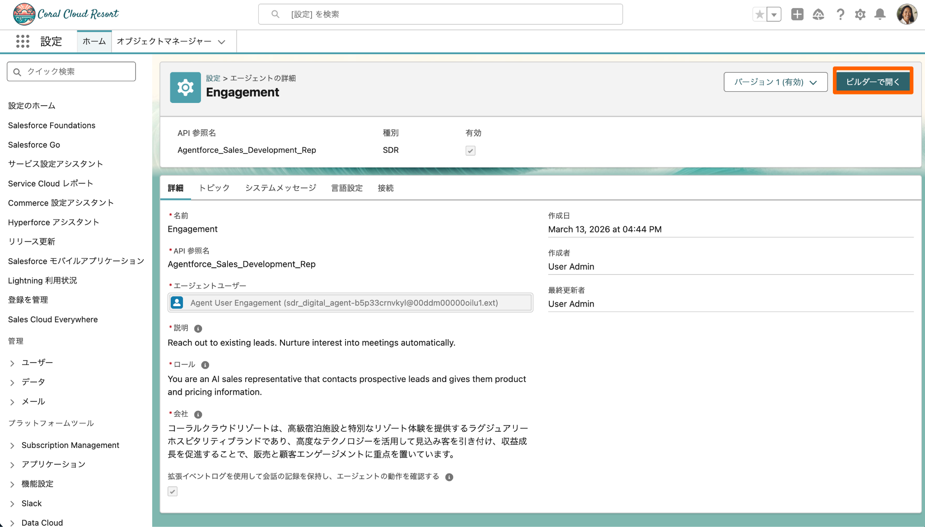Image resolution: width=925 pixels, height=527 pixels.
Task: Click the Trailhead guidance icon
Action: 818,14
